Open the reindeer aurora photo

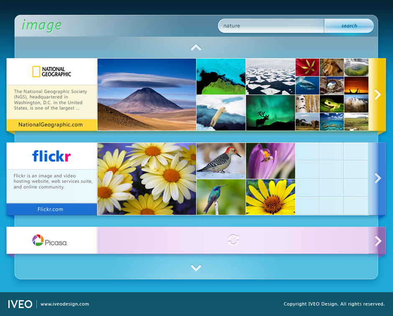tap(271, 113)
